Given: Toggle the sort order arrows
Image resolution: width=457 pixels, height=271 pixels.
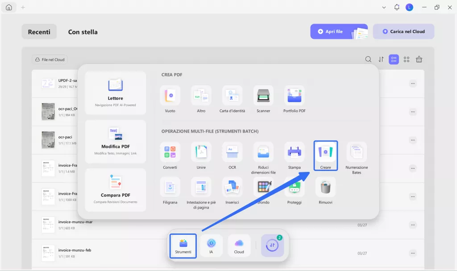Looking at the screenshot, I should point(381,59).
